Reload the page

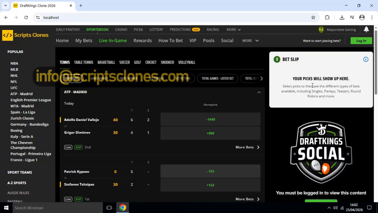26,17
